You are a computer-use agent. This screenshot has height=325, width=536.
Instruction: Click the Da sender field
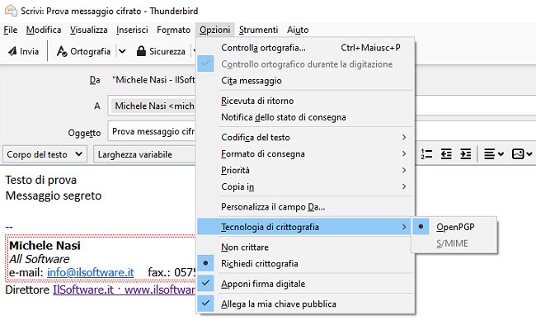coord(153,80)
